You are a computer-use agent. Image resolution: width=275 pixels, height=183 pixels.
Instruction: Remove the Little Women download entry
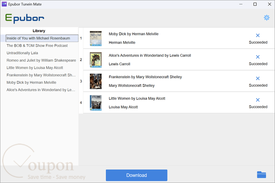[258, 100]
